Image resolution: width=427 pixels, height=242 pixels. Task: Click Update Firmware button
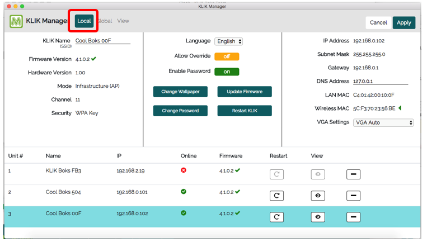click(245, 92)
